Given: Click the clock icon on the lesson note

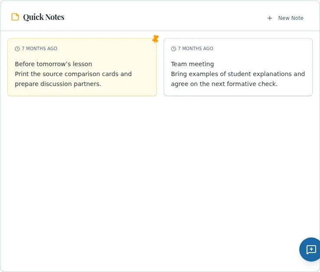Looking at the screenshot, I should (x=17, y=49).
